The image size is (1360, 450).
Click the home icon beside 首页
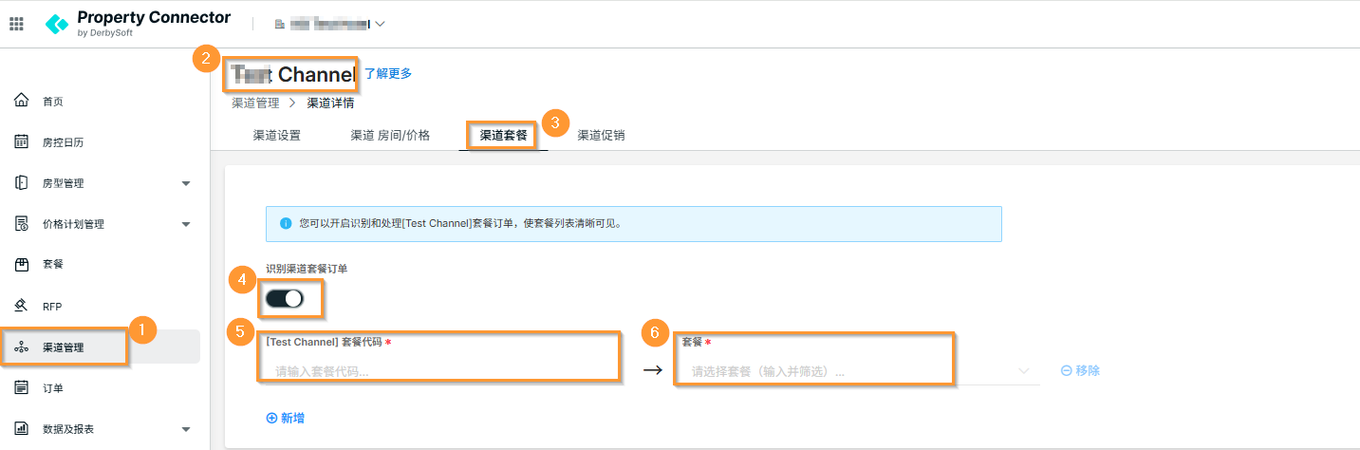pyautogui.click(x=21, y=101)
